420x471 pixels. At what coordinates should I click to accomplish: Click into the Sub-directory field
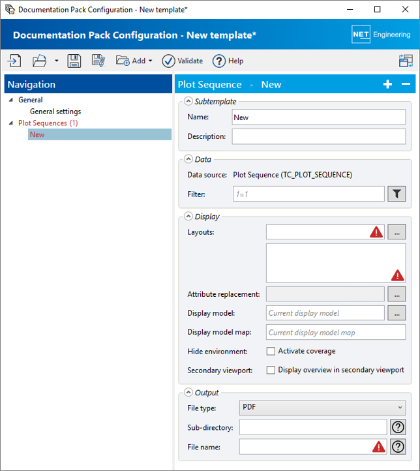313,427
